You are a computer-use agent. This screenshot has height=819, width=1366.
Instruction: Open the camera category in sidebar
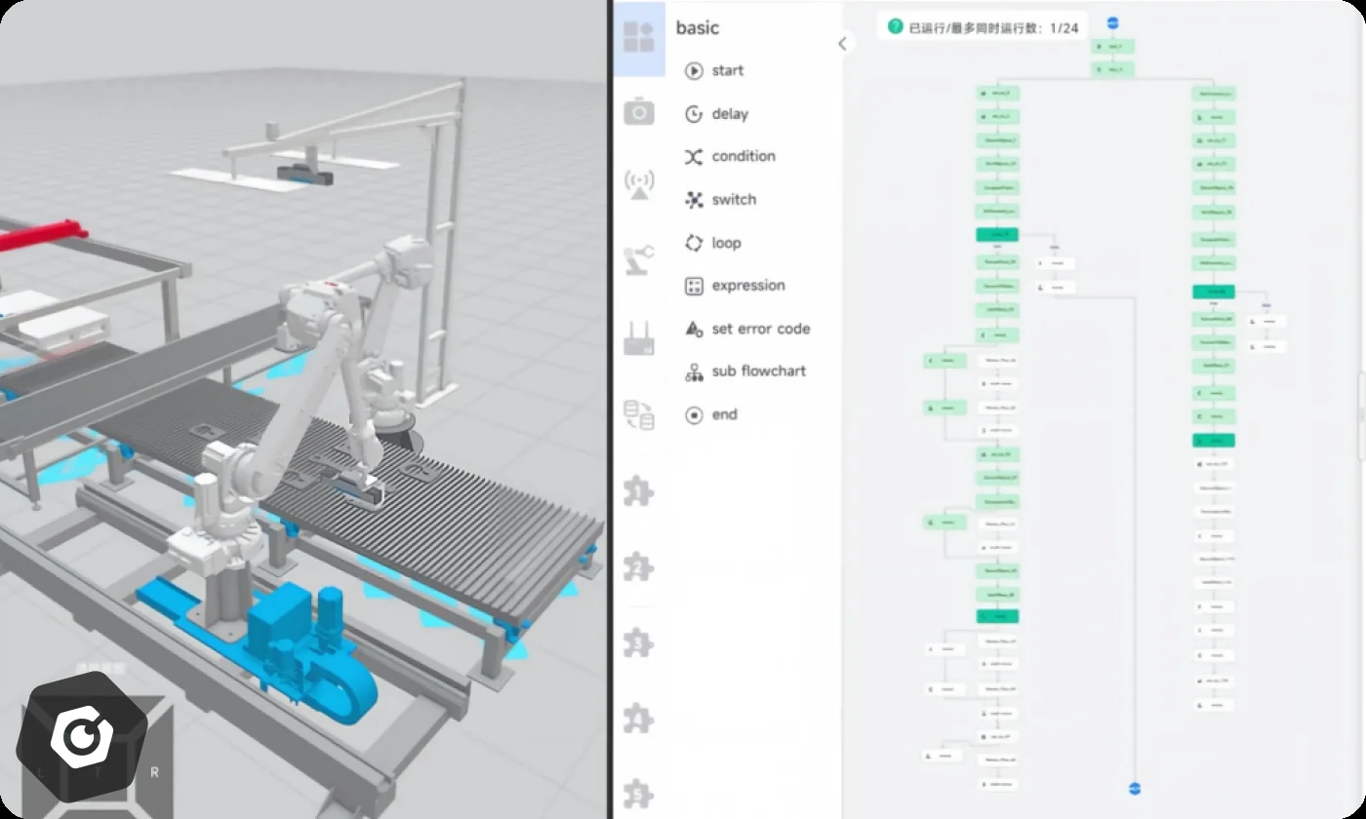coord(639,111)
